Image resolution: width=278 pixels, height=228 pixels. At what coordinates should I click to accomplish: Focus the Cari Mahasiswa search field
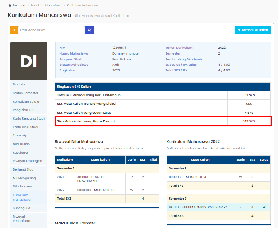[51, 30]
